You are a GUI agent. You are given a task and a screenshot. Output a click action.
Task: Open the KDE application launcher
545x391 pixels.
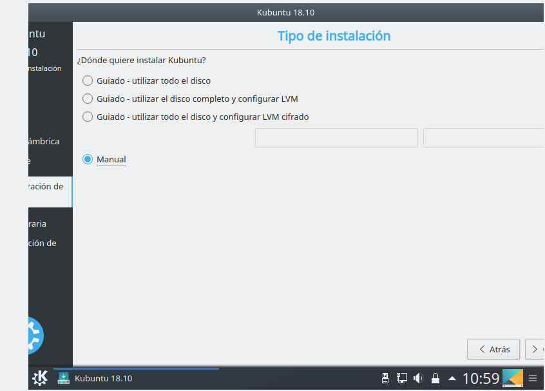[x=40, y=378]
